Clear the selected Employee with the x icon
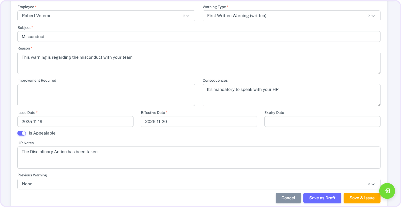 184,16
